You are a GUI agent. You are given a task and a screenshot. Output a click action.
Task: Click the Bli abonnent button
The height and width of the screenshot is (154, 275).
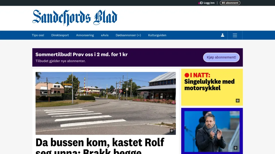point(230,3)
